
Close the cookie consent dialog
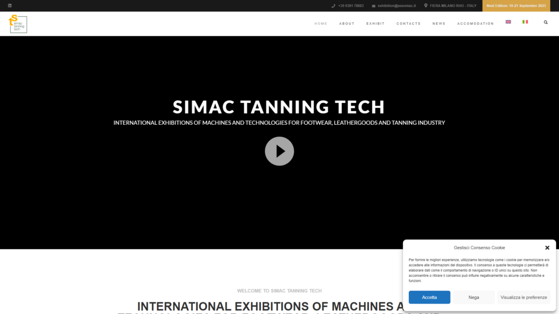coord(547,248)
